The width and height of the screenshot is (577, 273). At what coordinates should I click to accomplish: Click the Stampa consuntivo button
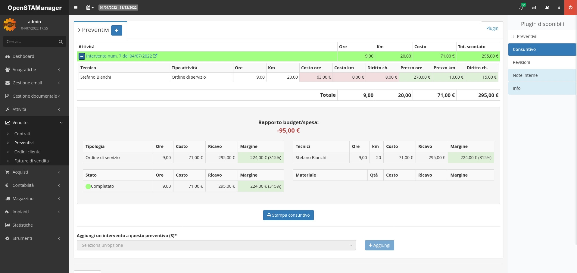(x=288, y=215)
